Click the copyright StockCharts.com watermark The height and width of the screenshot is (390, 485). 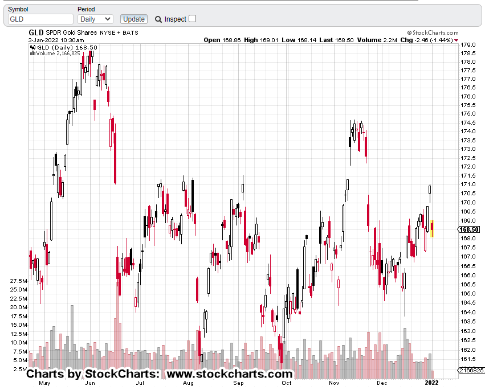click(x=434, y=33)
